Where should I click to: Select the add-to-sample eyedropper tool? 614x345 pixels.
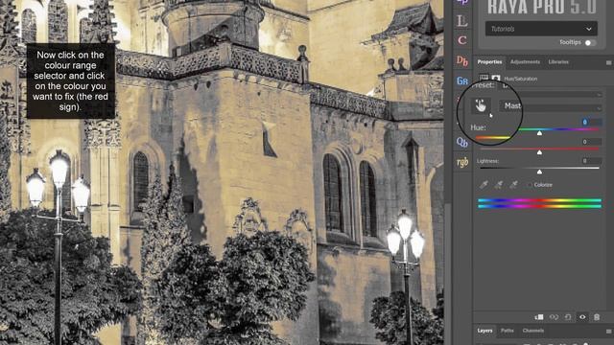[x=499, y=185]
